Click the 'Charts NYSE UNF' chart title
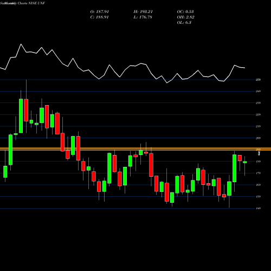271x271 pixels. click(x=31, y=3)
